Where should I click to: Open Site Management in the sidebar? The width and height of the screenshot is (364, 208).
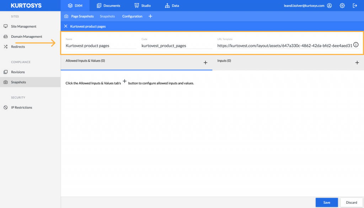pos(22,26)
